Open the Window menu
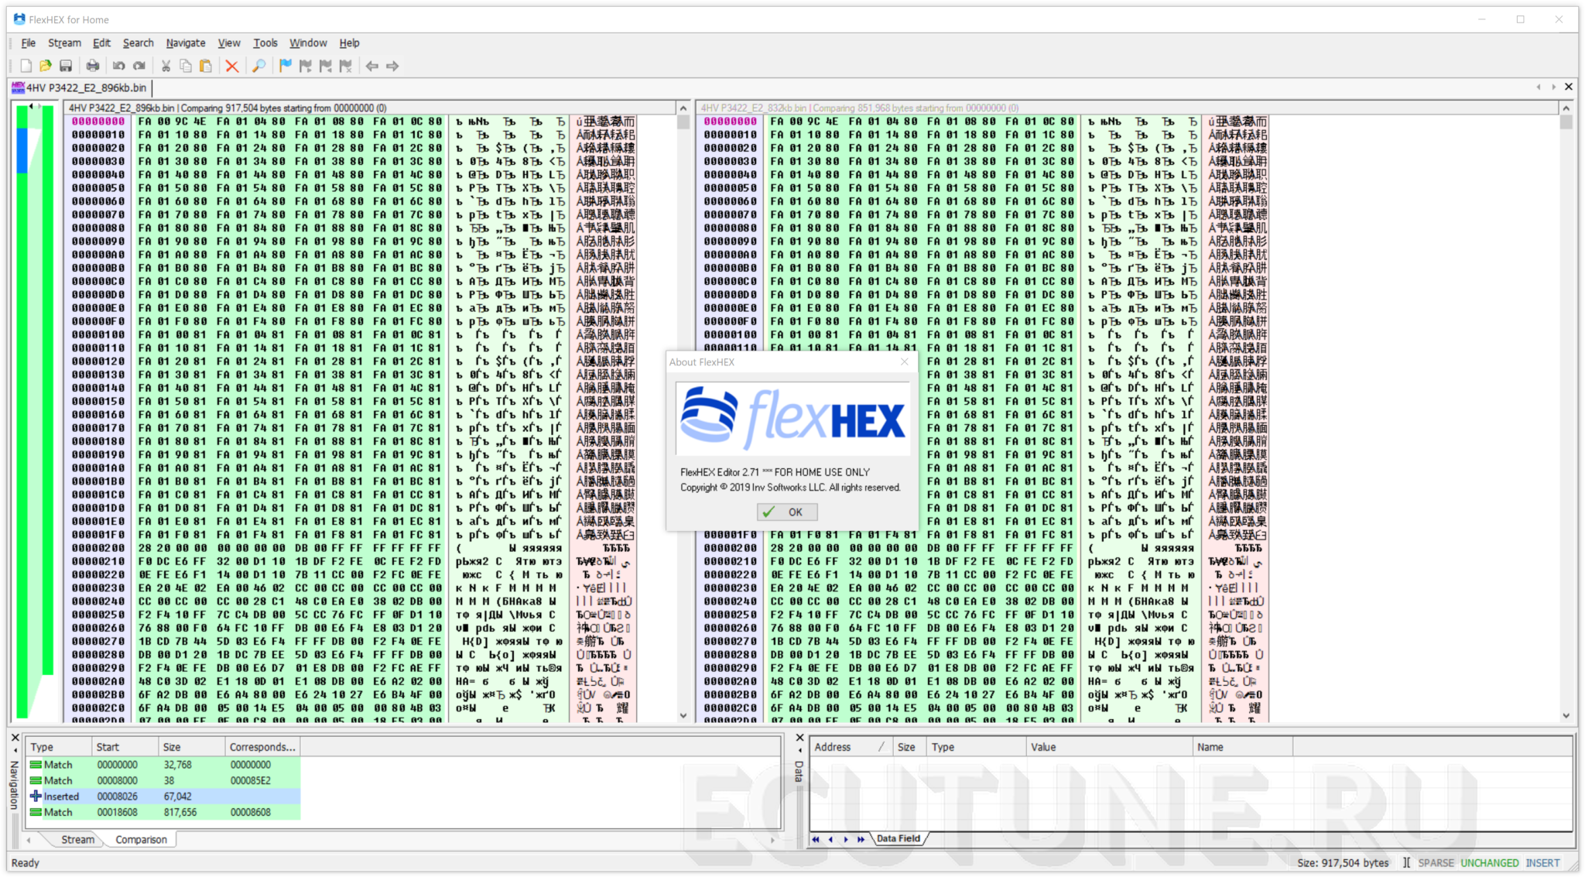Screen dimensions: 1585x877 (308, 43)
